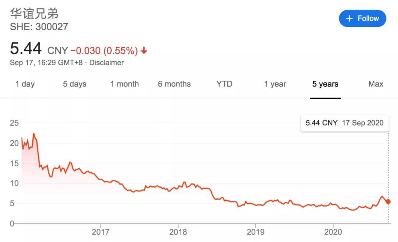
Task: Click the 华谊兄弟 stock name heading
Action: point(34,14)
